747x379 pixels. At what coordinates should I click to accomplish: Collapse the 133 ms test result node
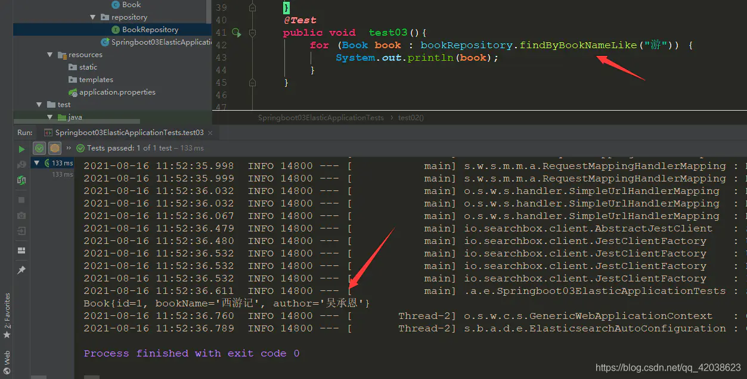[x=37, y=163]
